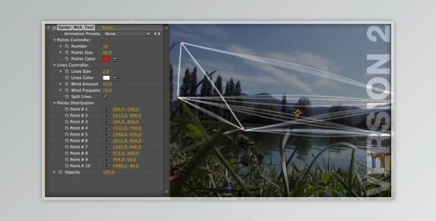Click the Points Size value 40,0

coord(107,53)
